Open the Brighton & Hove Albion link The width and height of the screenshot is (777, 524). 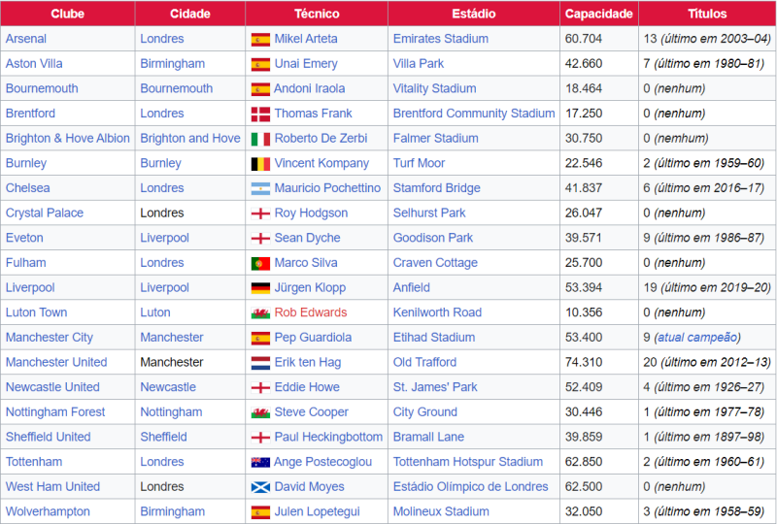coord(67,138)
